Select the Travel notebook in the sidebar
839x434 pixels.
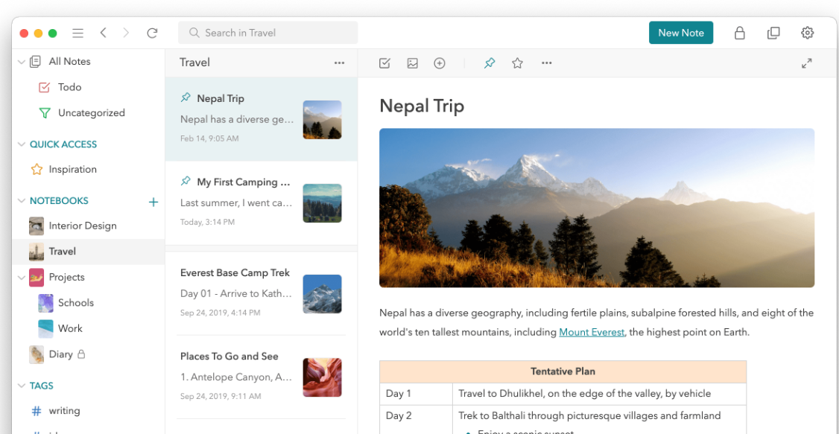click(x=63, y=252)
